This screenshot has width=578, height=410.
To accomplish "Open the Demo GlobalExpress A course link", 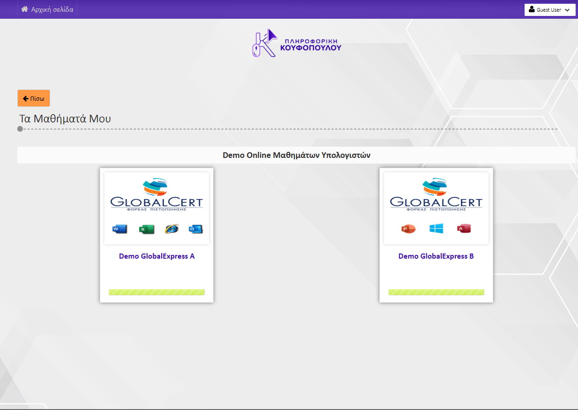I will [x=157, y=256].
